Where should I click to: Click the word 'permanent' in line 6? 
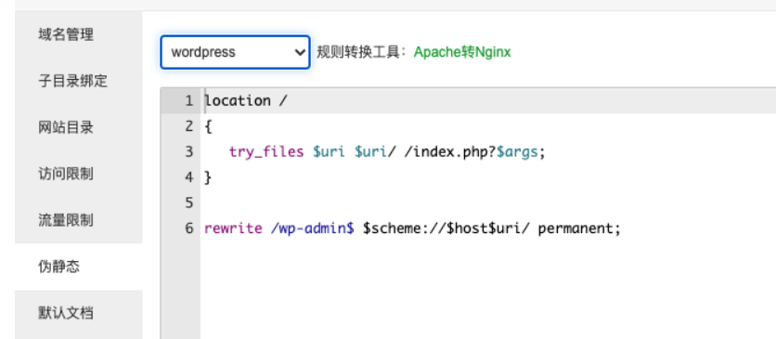[x=576, y=228]
